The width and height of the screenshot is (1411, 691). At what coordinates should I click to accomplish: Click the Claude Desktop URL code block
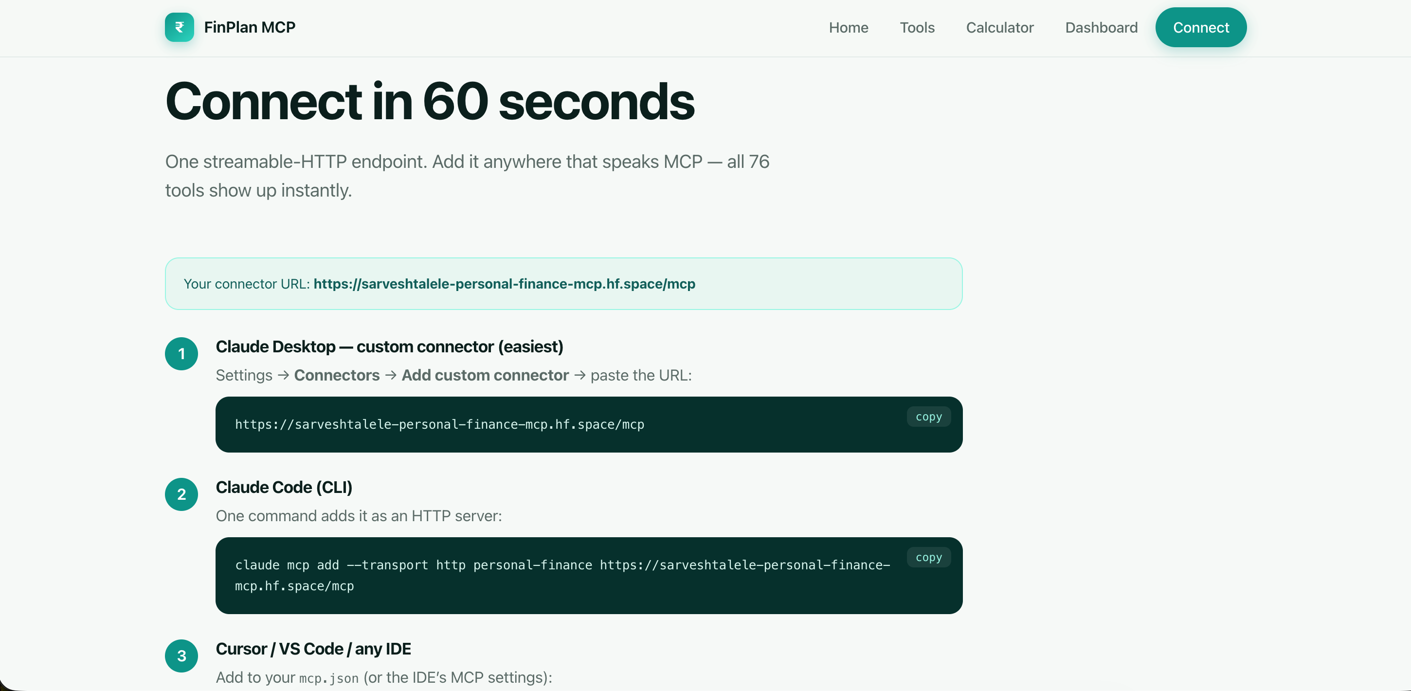click(x=589, y=425)
